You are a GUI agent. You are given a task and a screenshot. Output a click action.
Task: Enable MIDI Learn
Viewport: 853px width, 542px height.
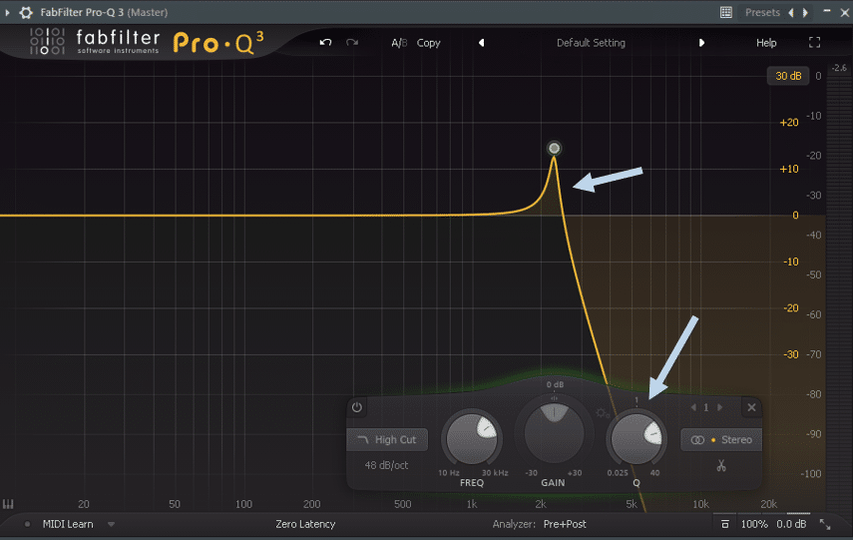pos(68,524)
